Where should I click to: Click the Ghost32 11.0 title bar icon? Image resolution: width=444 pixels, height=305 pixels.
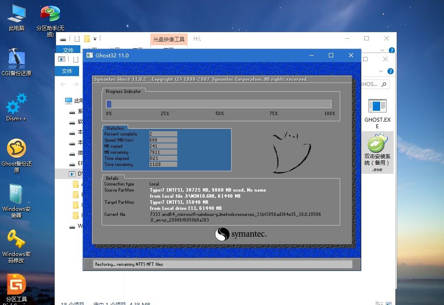90,55
